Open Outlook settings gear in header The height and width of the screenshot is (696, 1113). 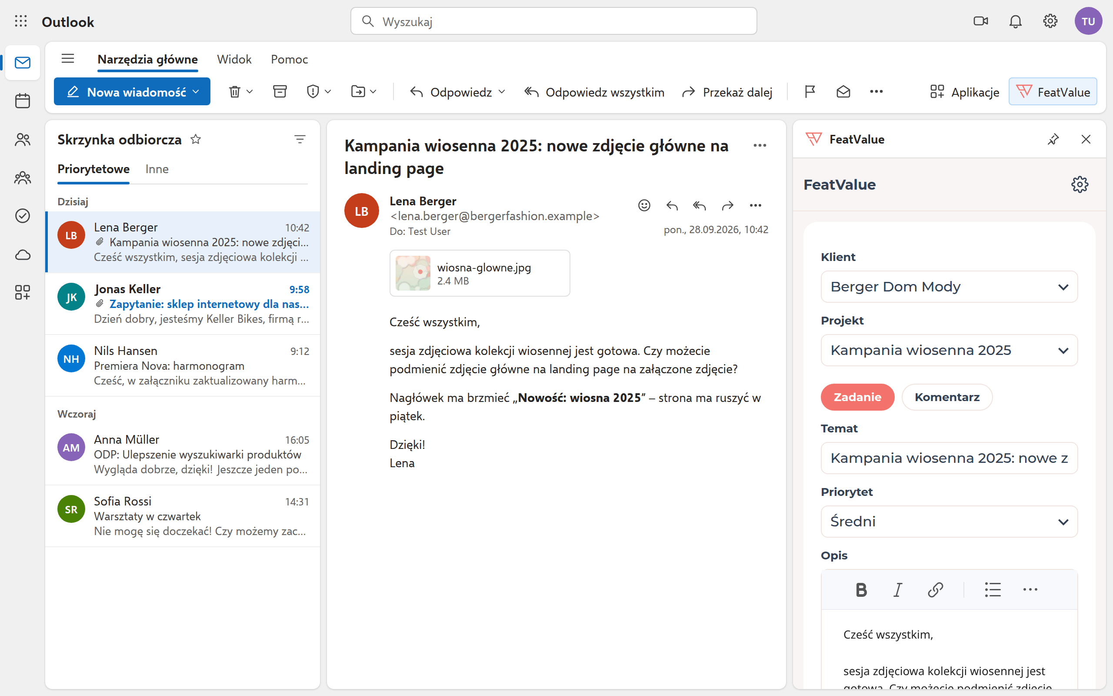point(1050,21)
